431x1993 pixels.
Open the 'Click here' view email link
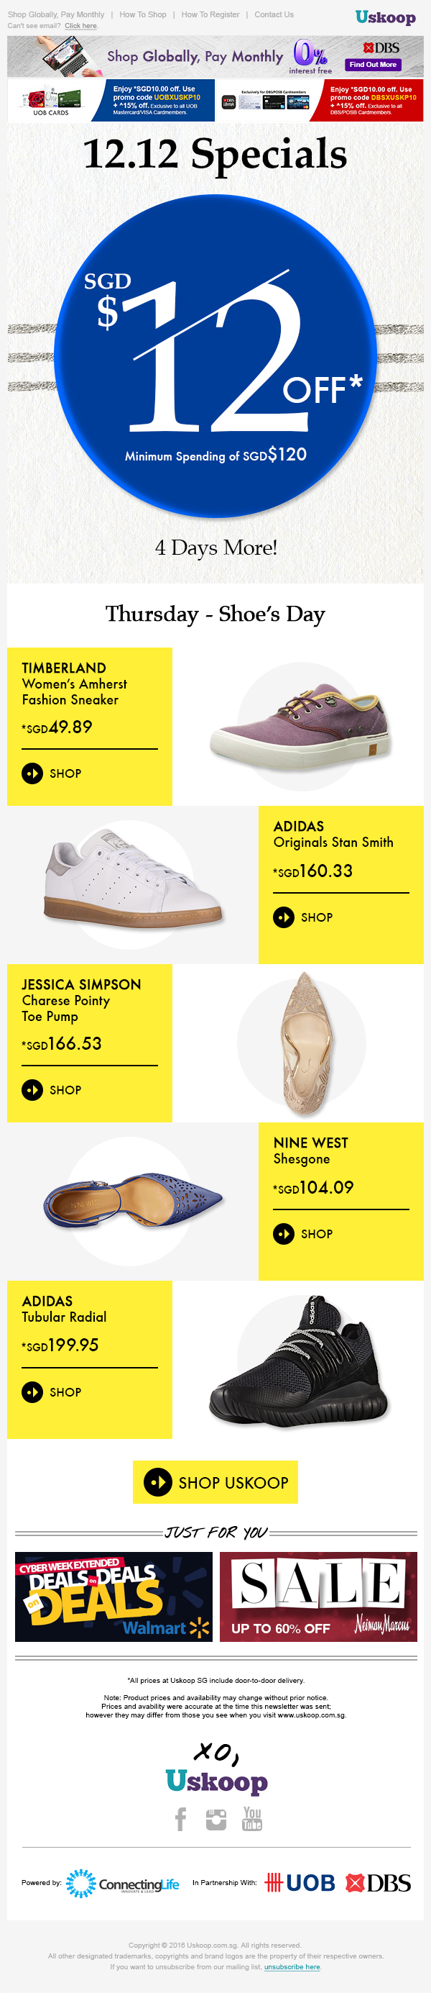click(81, 25)
